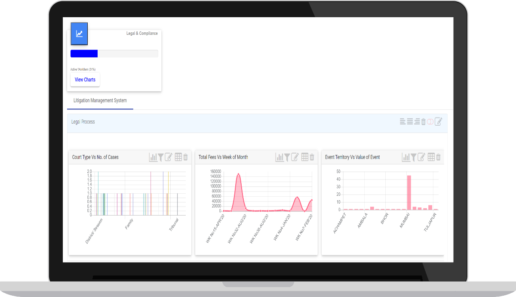This screenshot has height=297, width=516.
Task: Click the tall MUMBAI bar in Event Territory chart
Action: [409, 192]
